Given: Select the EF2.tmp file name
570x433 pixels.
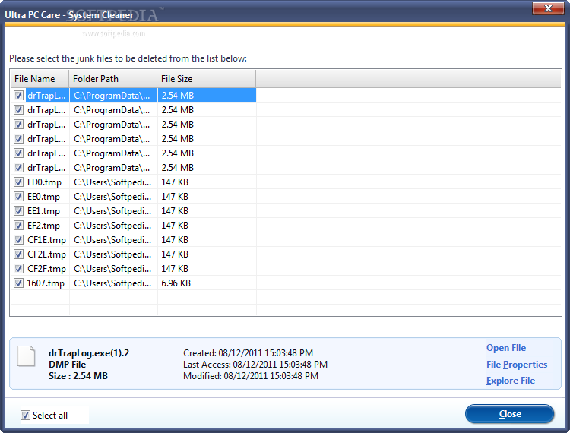Looking at the screenshot, I should point(43,226).
